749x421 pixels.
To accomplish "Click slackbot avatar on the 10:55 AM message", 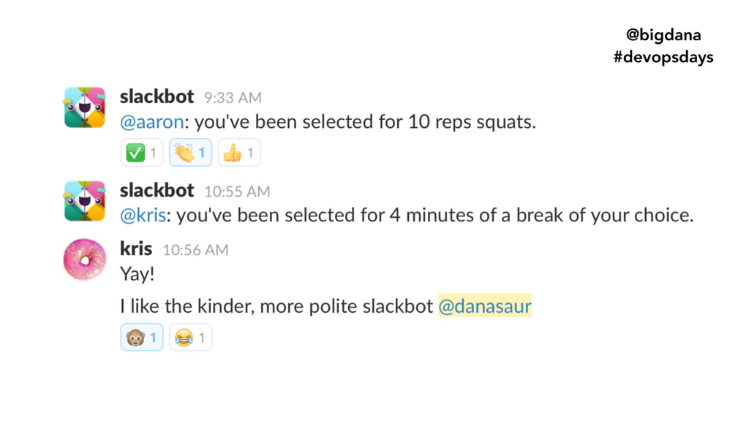I will (x=85, y=201).
